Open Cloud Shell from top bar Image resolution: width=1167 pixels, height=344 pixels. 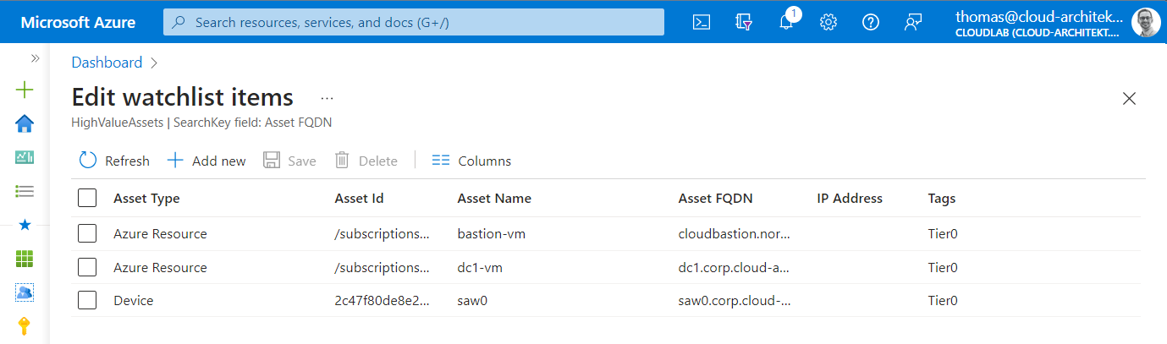tap(702, 23)
